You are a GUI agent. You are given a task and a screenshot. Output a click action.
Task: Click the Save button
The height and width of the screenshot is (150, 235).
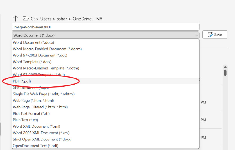(215, 35)
